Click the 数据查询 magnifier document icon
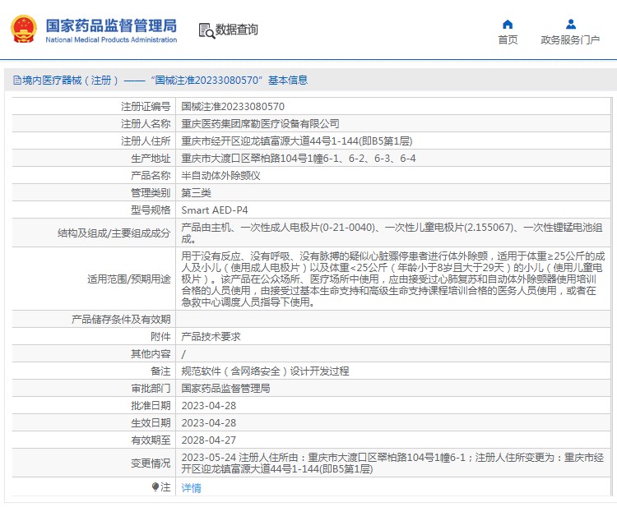617x507 pixels. pos(206,30)
